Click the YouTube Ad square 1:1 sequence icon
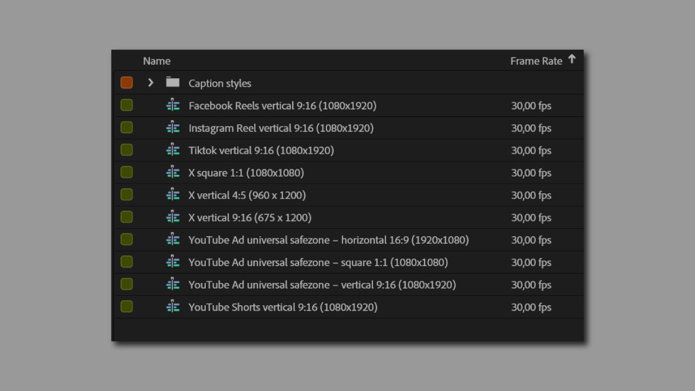Screen dimensions: 695x391 [x=173, y=262]
